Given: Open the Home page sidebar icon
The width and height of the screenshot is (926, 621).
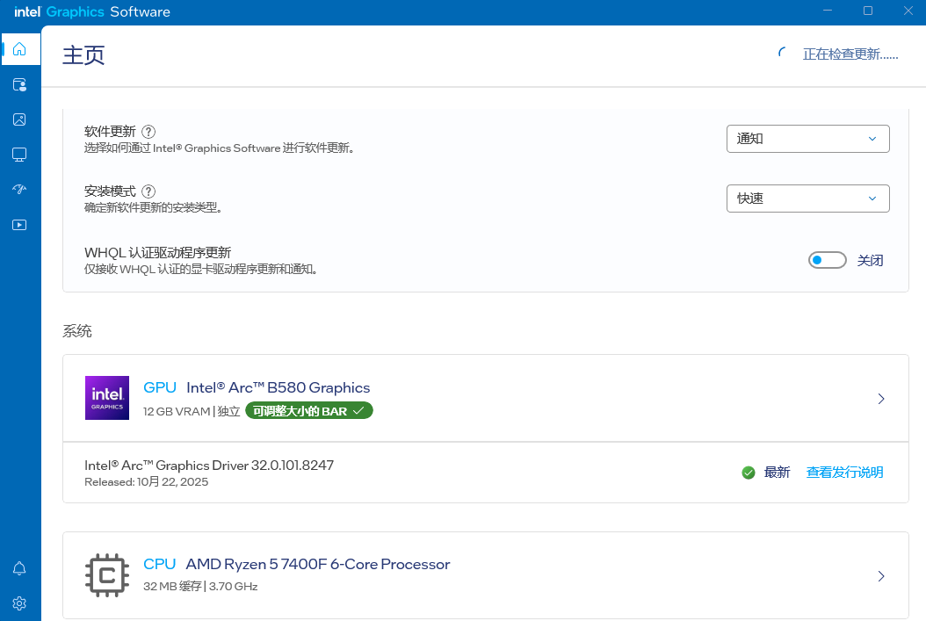Looking at the screenshot, I should click(x=19, y=49).
